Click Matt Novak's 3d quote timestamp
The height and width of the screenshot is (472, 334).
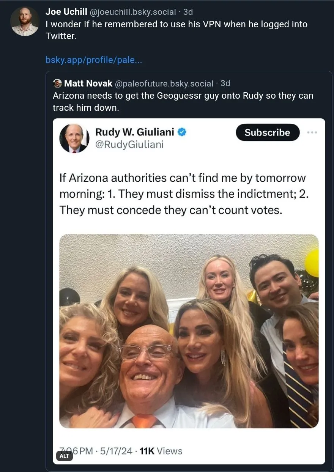pos(225,83)
